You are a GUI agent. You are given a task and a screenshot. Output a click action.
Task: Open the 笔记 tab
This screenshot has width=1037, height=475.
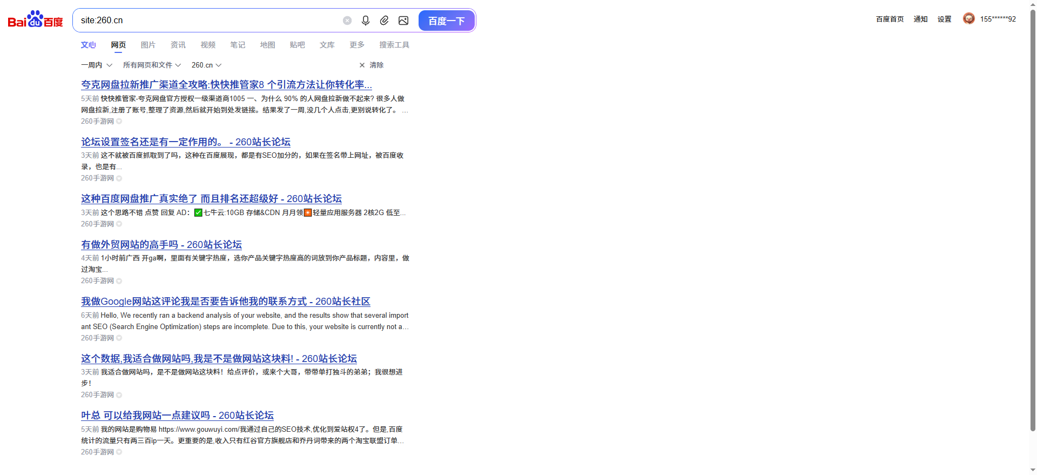238,45
